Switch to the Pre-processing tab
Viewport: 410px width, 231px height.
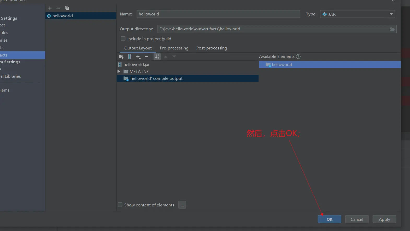[x=174, y=48]
